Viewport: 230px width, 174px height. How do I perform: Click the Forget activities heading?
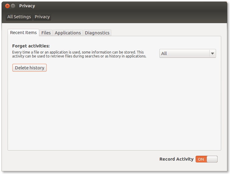31,46
